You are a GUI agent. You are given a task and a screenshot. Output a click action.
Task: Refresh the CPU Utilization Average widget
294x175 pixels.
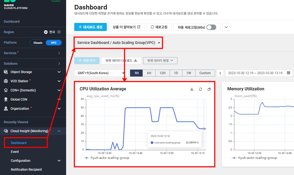tap(201, 89)
